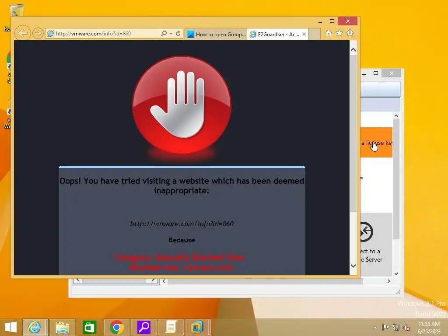Select the 'E2Guardian - Ac...' tab
Viewport: 448px width, 336px height.
tap(274, 34)
